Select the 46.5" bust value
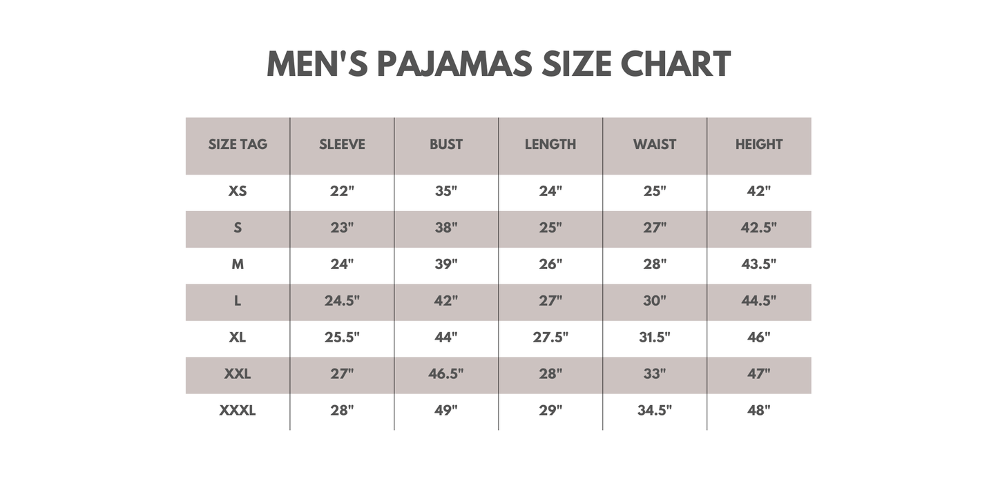 (446, 374)
